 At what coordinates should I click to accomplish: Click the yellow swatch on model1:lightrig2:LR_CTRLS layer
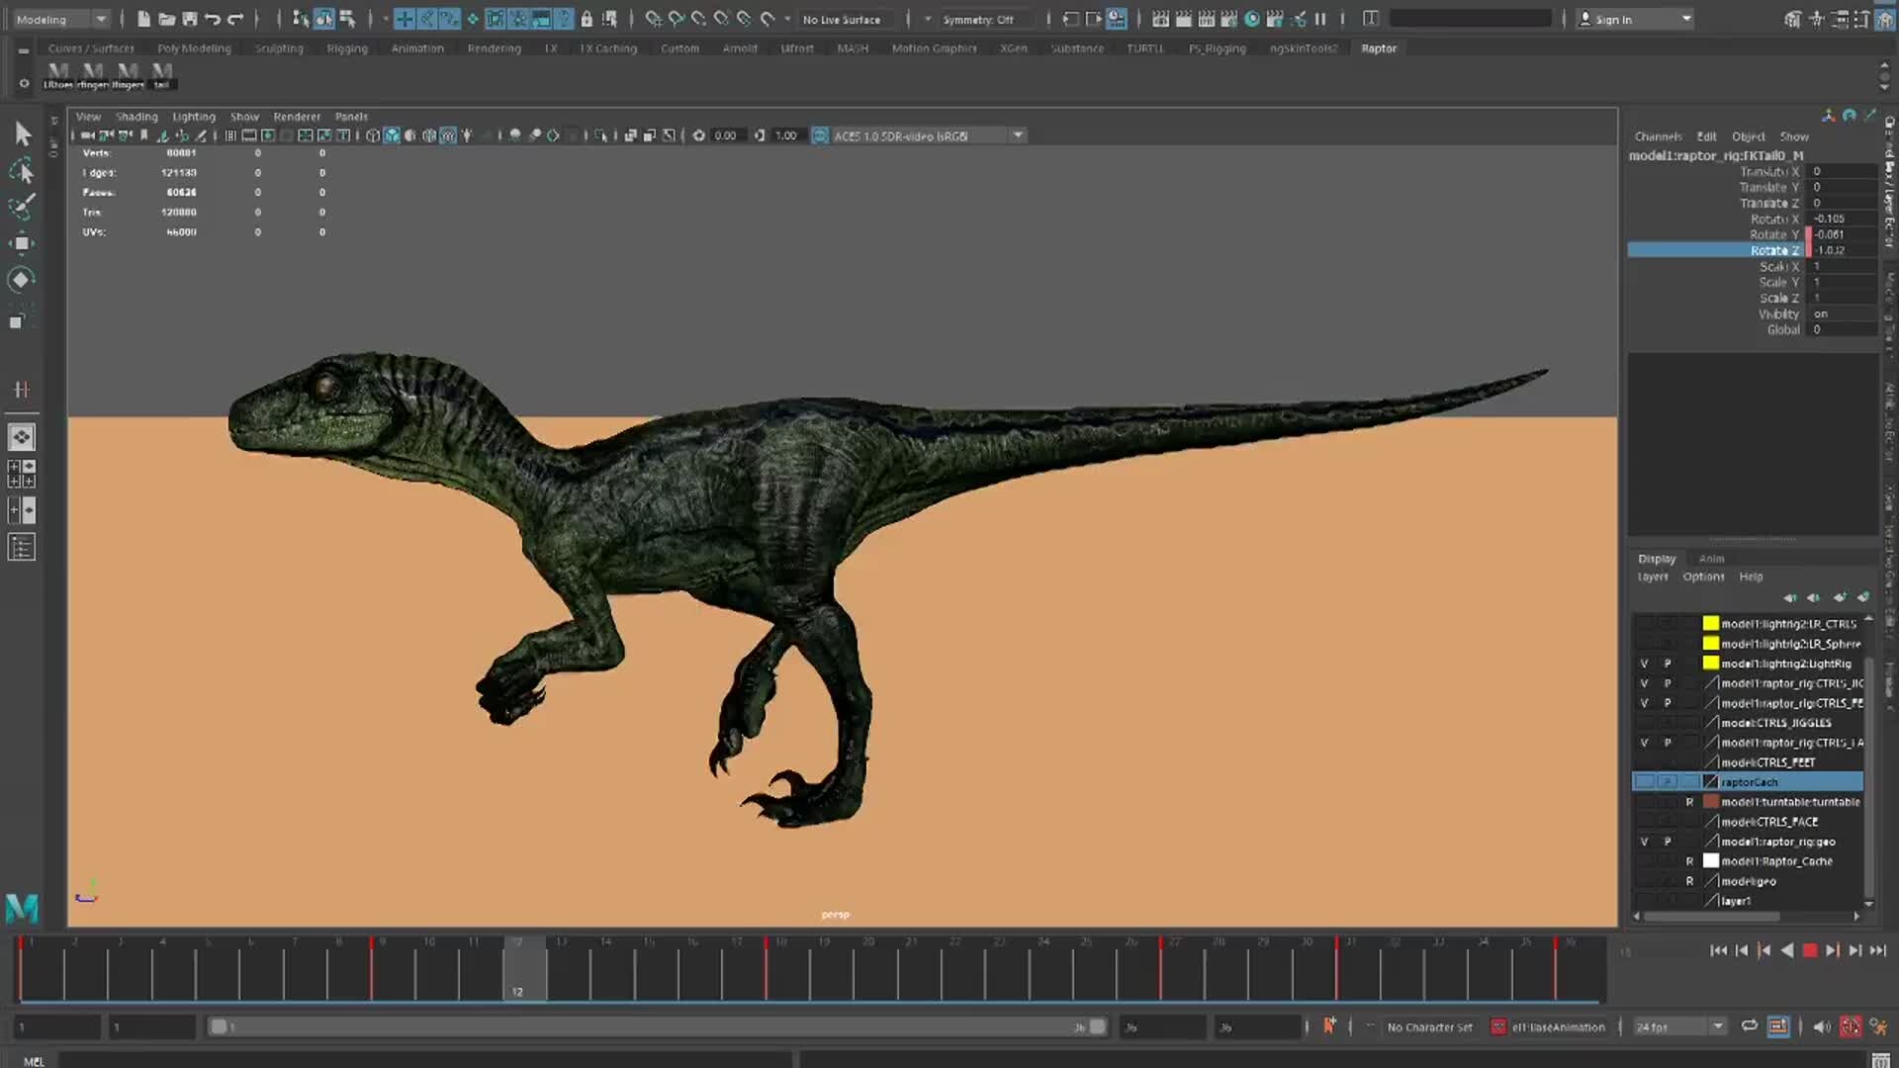click(x=1710, y=623)
